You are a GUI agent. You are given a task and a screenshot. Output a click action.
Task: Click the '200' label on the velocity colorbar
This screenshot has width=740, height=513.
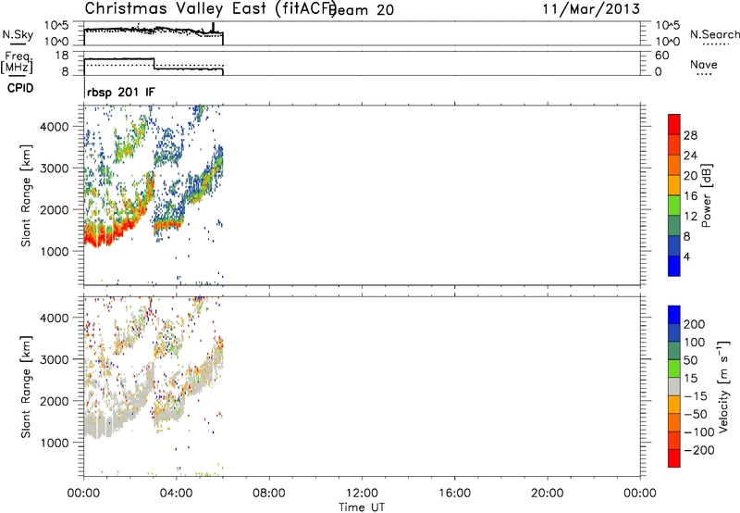(695, 324)
